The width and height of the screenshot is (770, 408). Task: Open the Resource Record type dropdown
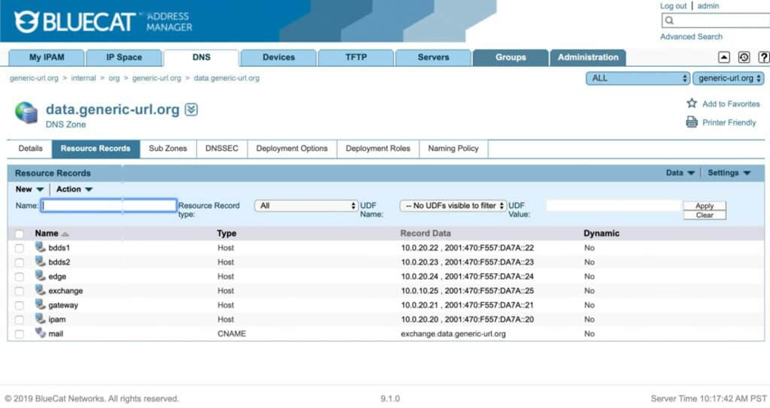306,206
